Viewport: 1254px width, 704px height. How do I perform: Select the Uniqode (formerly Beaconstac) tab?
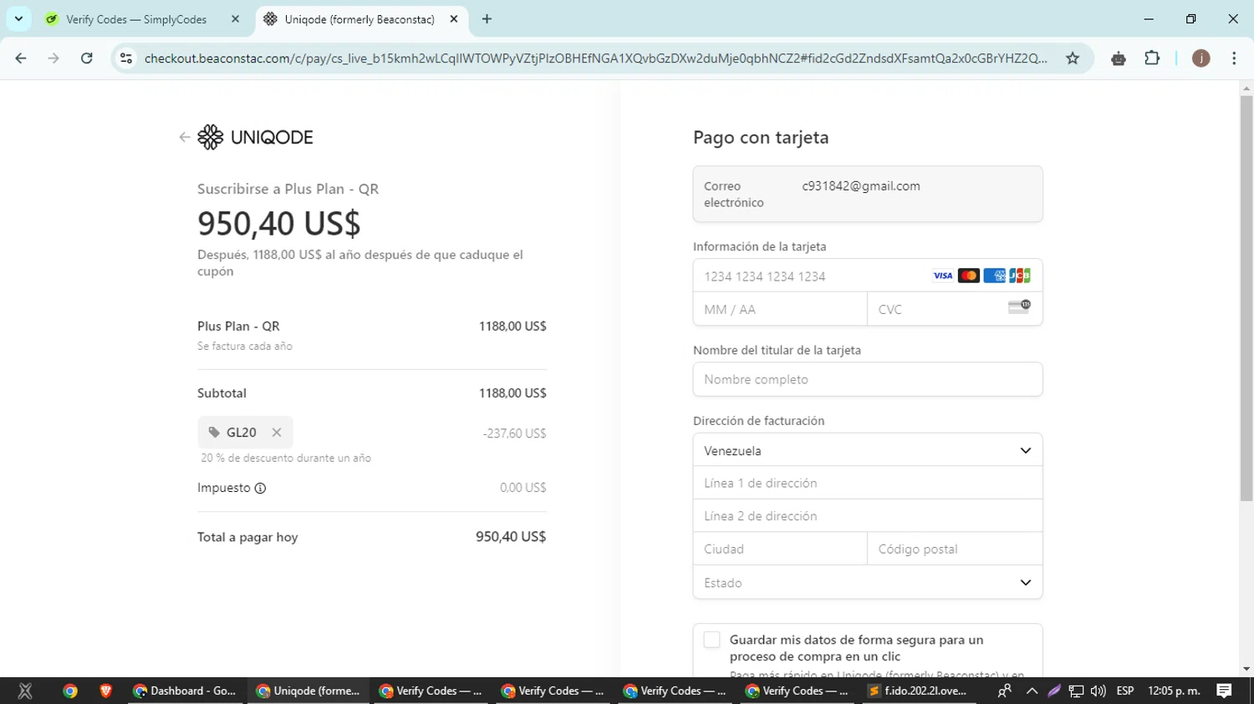pyautogui.click(x=359, y=19)
